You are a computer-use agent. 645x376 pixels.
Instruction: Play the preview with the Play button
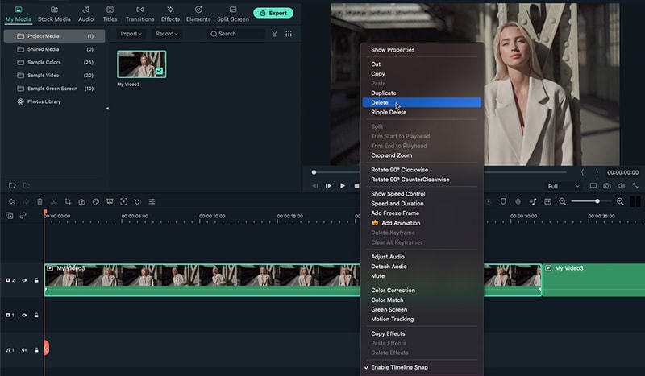[x=342, y=186]
